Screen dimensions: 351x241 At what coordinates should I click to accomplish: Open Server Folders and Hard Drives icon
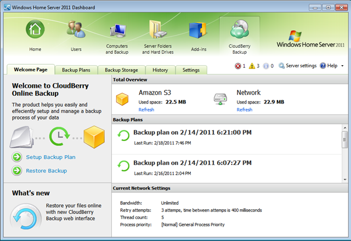pos(158,29)
